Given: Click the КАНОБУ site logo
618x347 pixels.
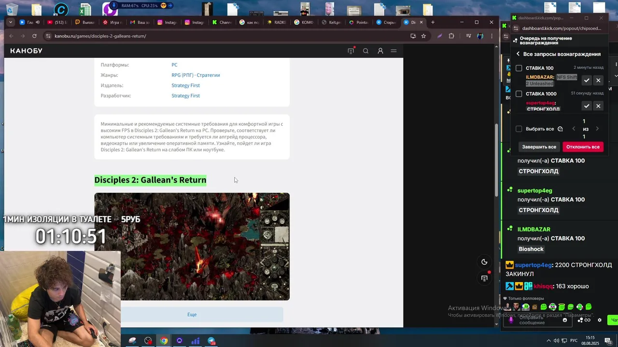Looking at the screenshot, I should pos(27,51).
